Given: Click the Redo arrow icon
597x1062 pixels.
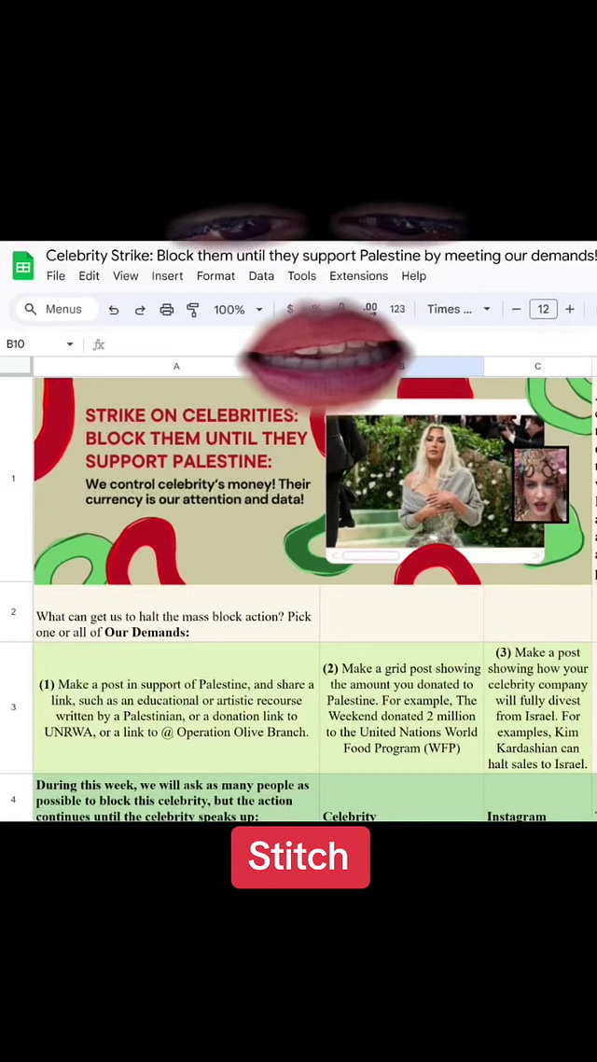Looking at the screenshot, I should (140, 310).
